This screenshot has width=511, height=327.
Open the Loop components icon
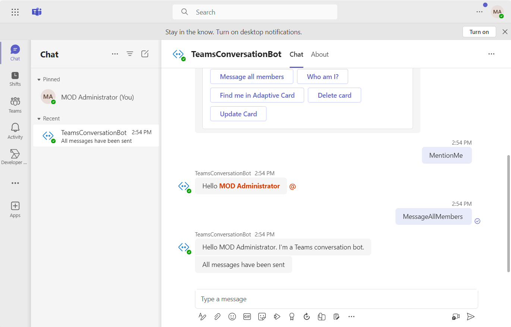pyautogui.click(x=322, y=317)
